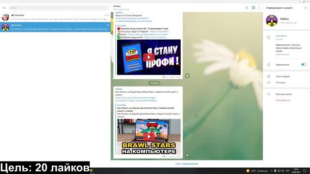This screenshot has height=174, width=310.
Task: Play the BRAWL STARS НА КОМПЬЮТЕРЕ video
Action: pyautogui.click(x=149, y=136)
